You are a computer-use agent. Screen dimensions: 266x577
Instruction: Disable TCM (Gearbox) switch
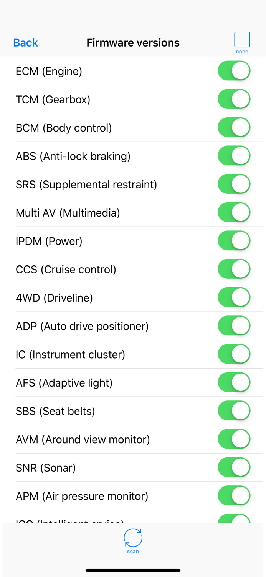pyautogui.click(x=234, y=99)
